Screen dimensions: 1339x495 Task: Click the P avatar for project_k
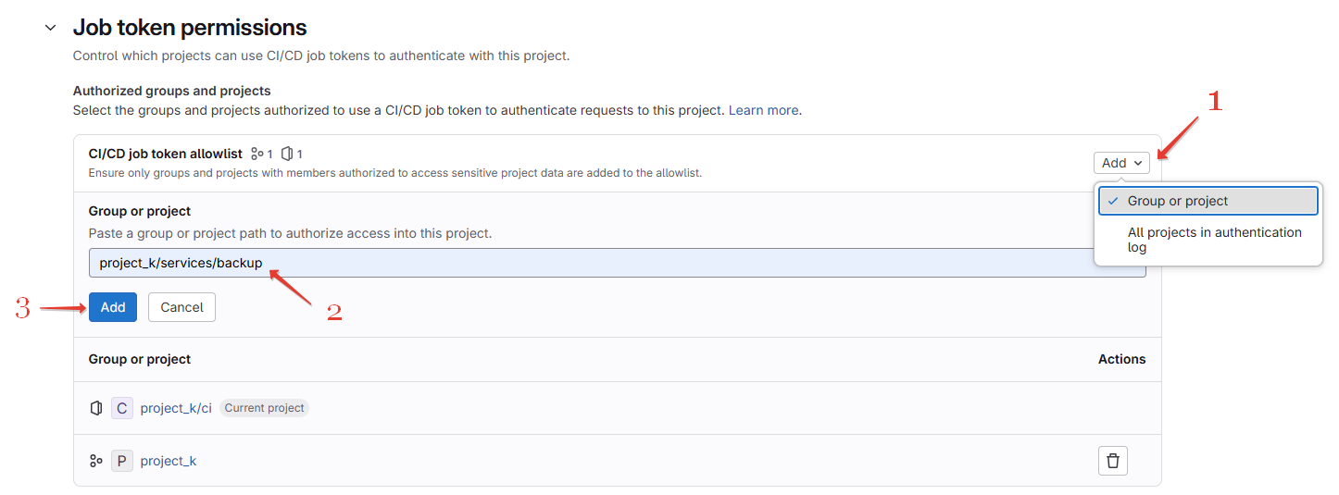tap(122, 461)
